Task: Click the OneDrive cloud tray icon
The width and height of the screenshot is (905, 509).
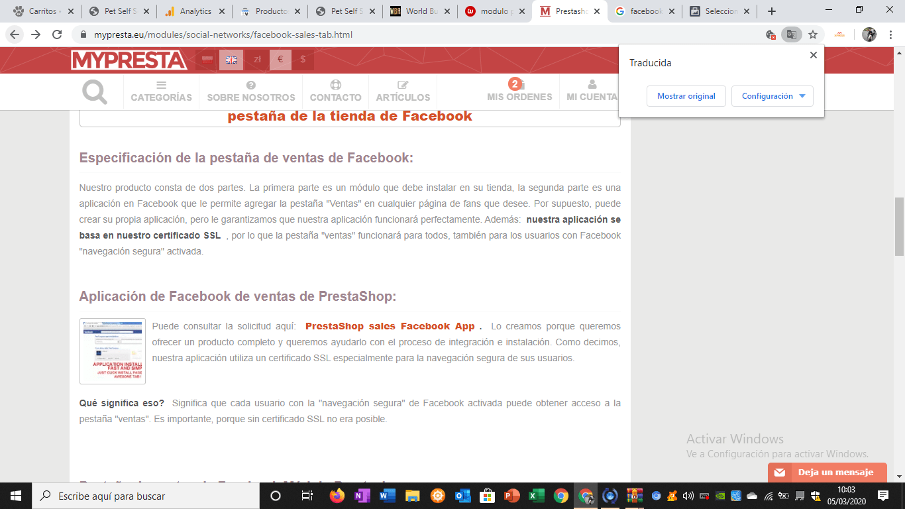Action: coord(752,496)
